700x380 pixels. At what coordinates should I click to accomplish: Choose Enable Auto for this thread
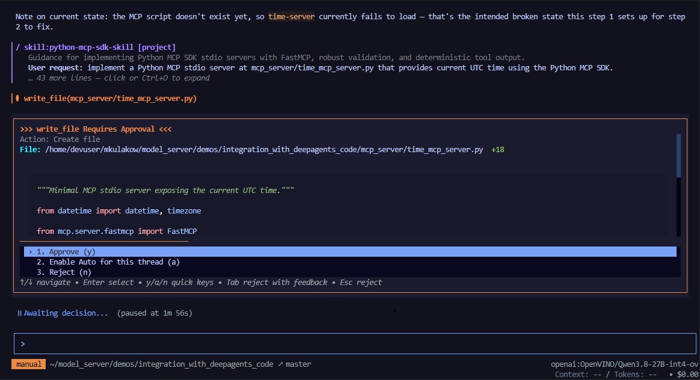coord(108,262)
